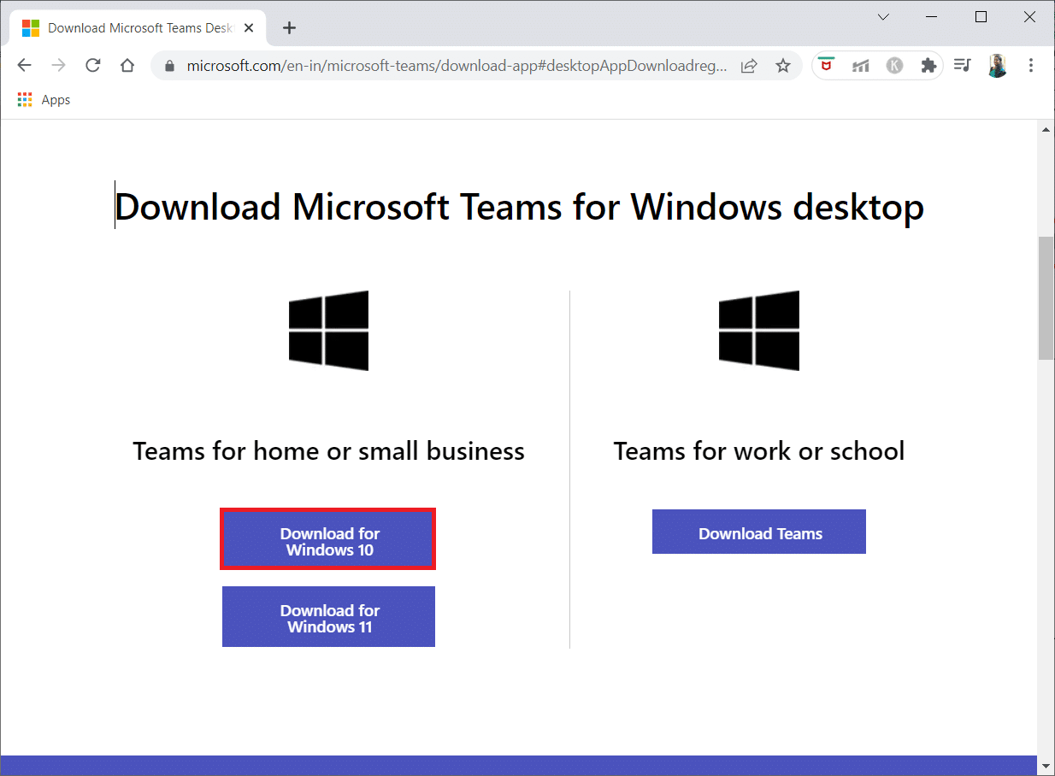This screenshot has width=1055, height=776.
Task: Maximize the Chrome window
Action: pyautogui.click(x=981, y=17)
